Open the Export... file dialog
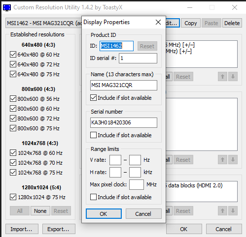The image size is (246, 237). [59, 229]
